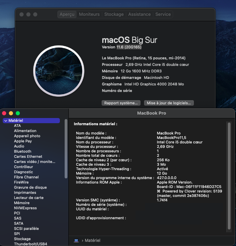
Task: Click the hardware info pane scrollbar
Action: [229, 176]
